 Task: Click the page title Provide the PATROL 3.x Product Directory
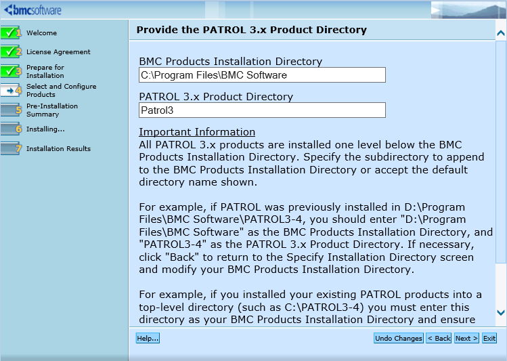click(252, 30)
